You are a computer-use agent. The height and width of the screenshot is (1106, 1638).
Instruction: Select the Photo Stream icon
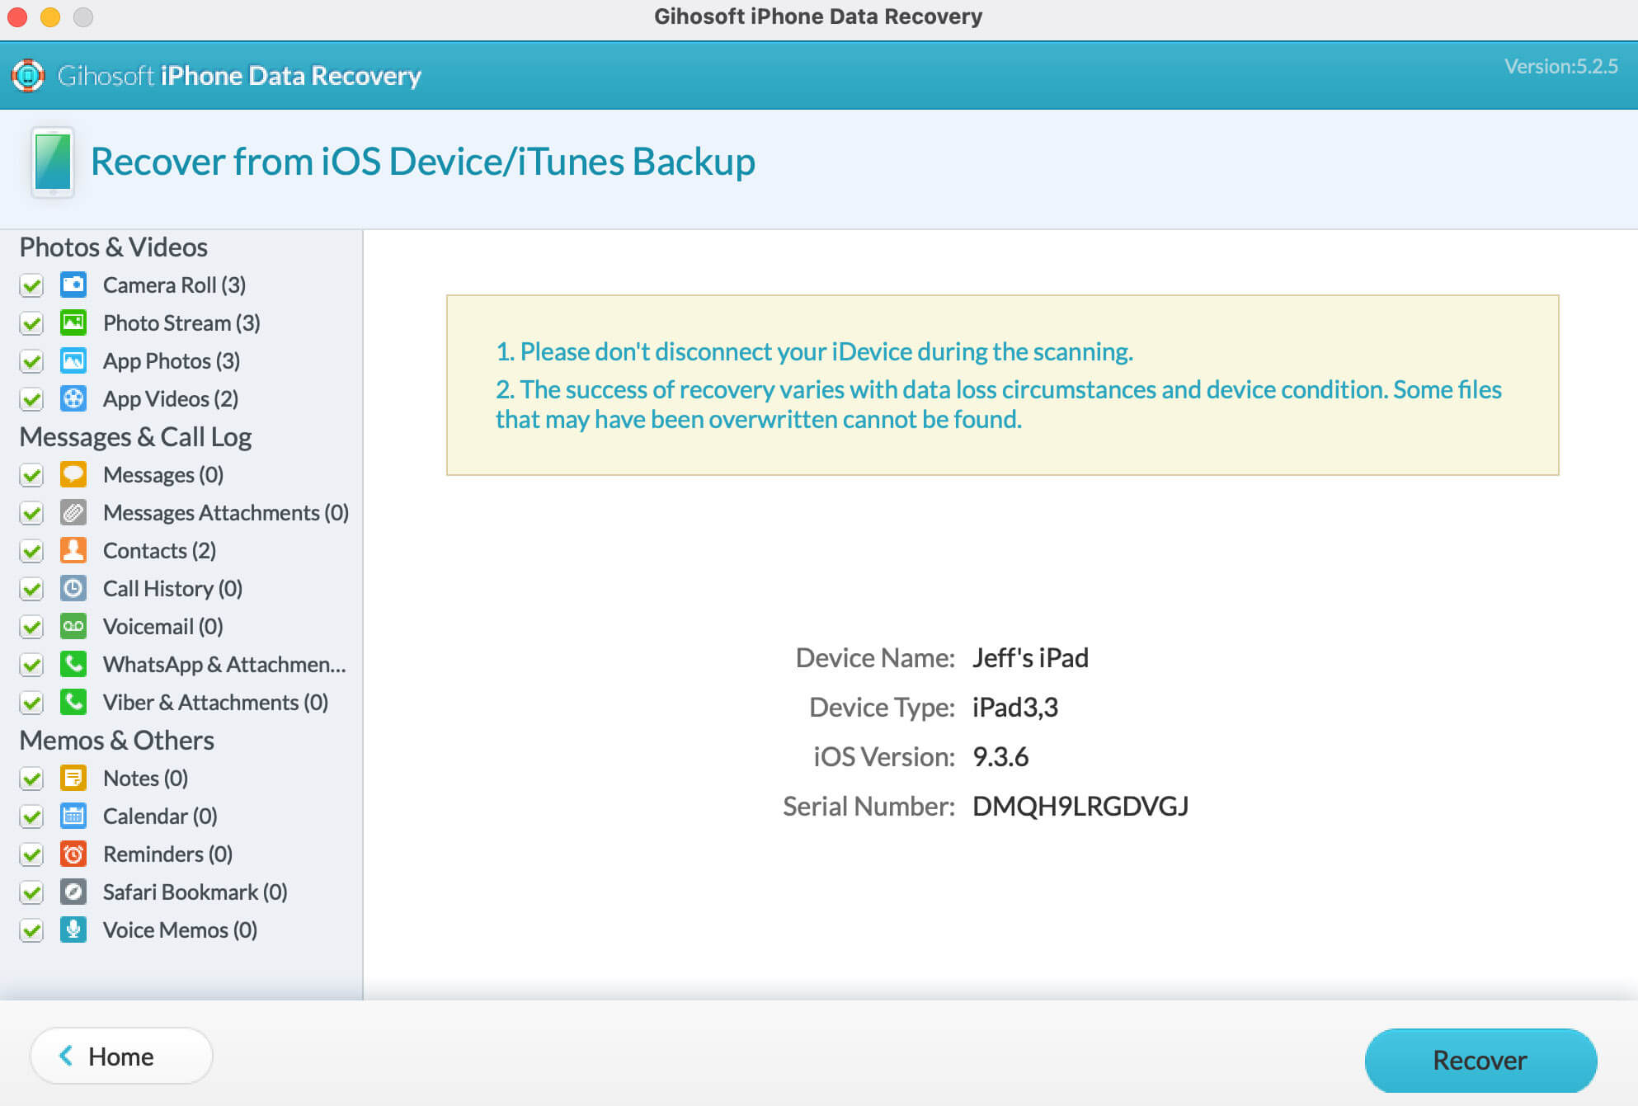pyautogui.click(x=75, y=322)
